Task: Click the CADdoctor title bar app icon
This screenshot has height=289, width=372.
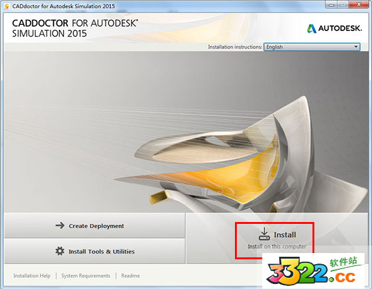Action: coord(7,6)
